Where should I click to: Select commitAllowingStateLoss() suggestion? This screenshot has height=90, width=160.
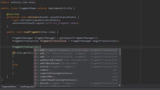coord(76,73)
